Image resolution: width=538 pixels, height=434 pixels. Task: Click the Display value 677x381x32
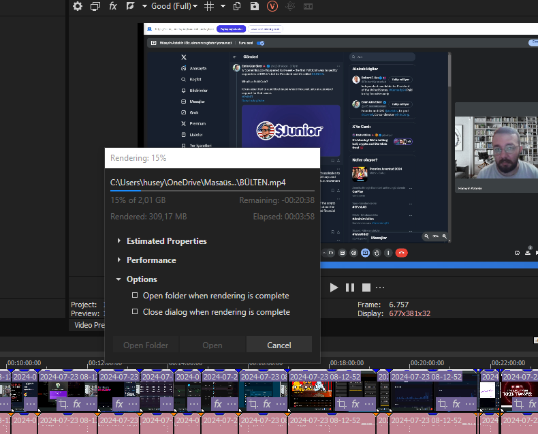[409, 313]
